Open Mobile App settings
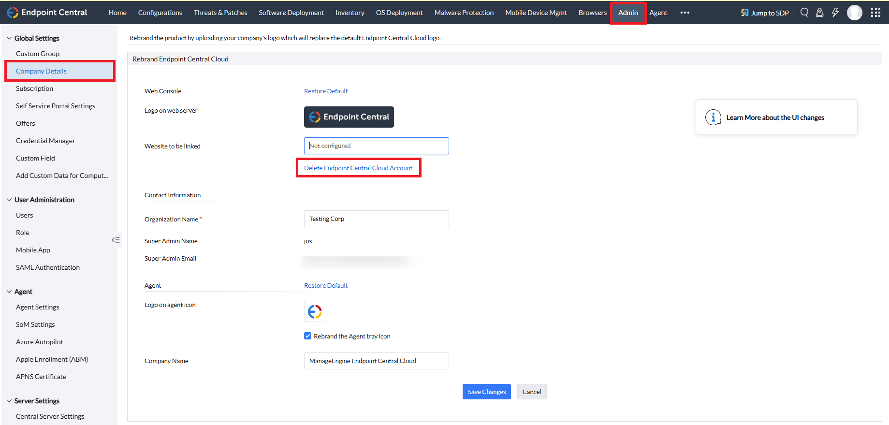 tap(33, 250)
